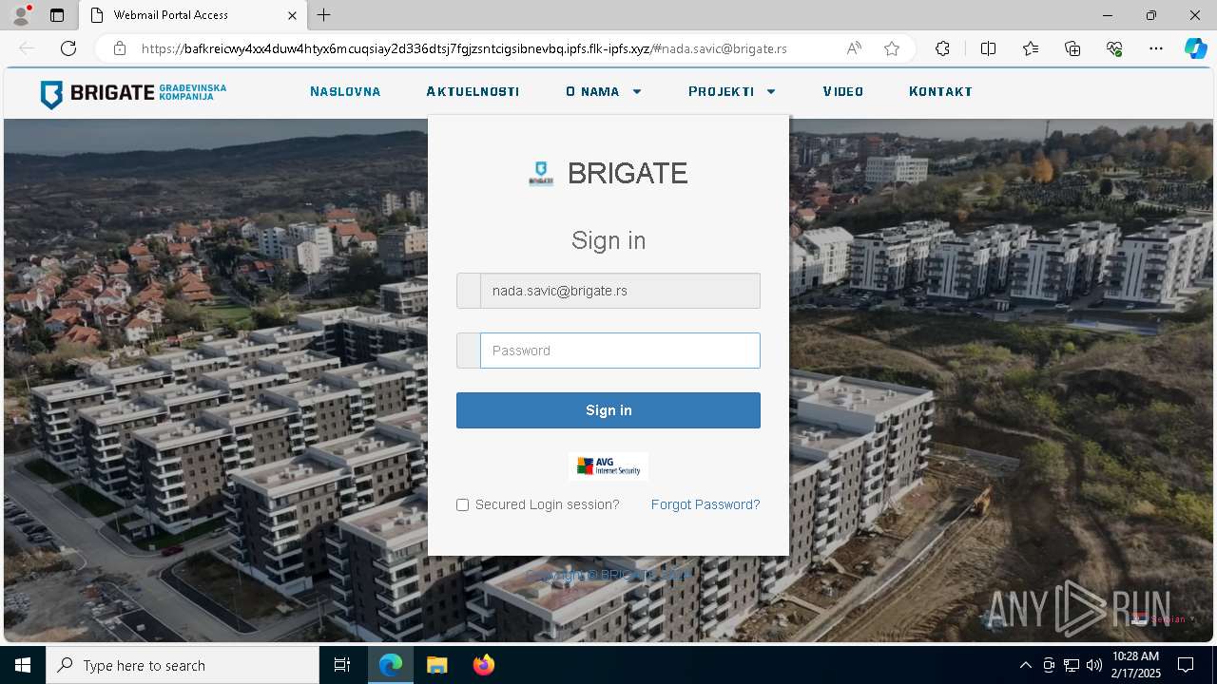The width and height of the screenshot is (1217, 684).
Task: Open Task View on taskbar
Action: click(x=342, y=665)
